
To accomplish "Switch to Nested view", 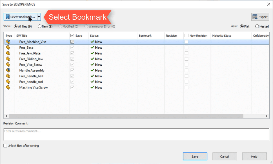I will click(262, 26).
